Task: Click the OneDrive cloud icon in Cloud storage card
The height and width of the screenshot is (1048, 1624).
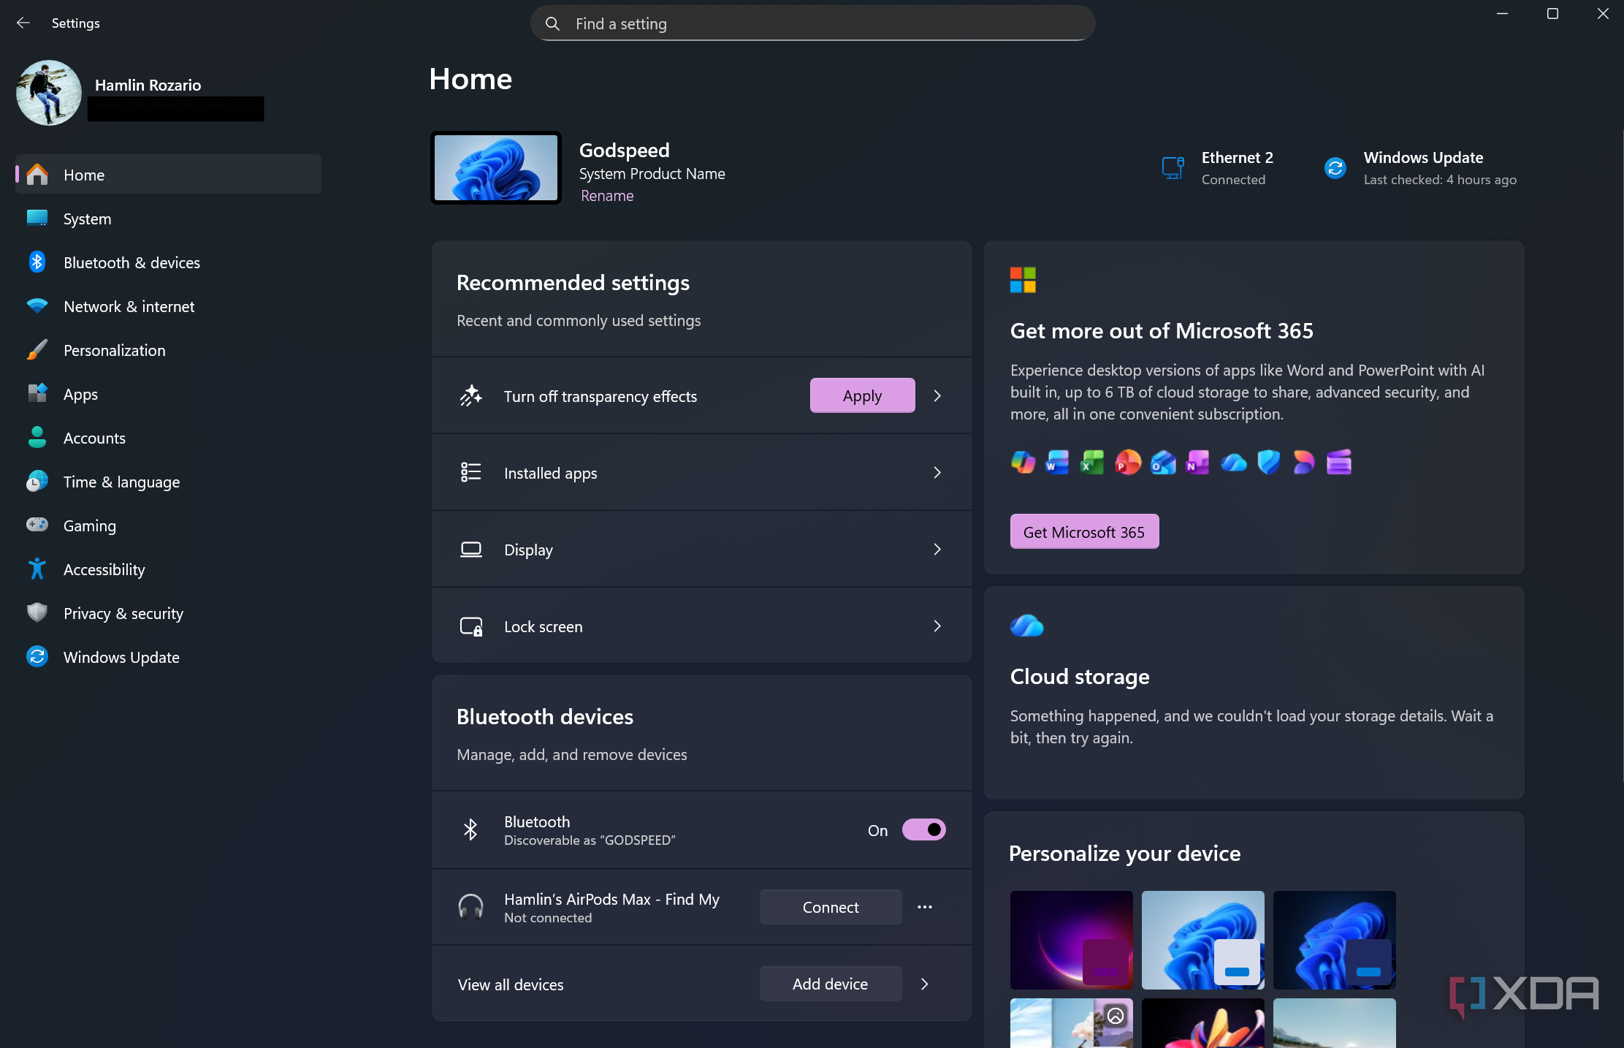Action: [x=1027, y=626]
